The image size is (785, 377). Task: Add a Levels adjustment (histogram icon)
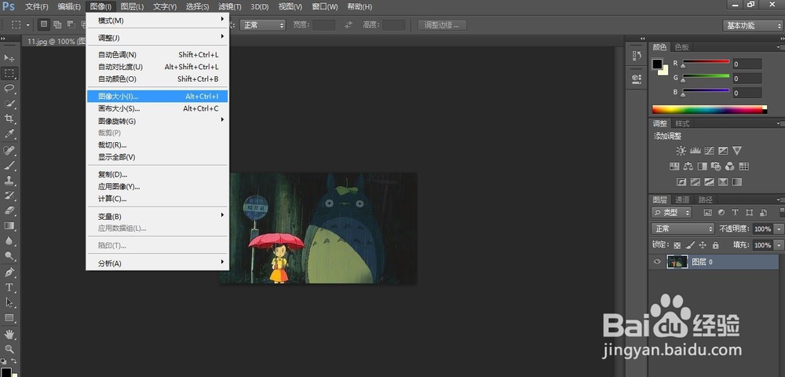coord(695,150)
